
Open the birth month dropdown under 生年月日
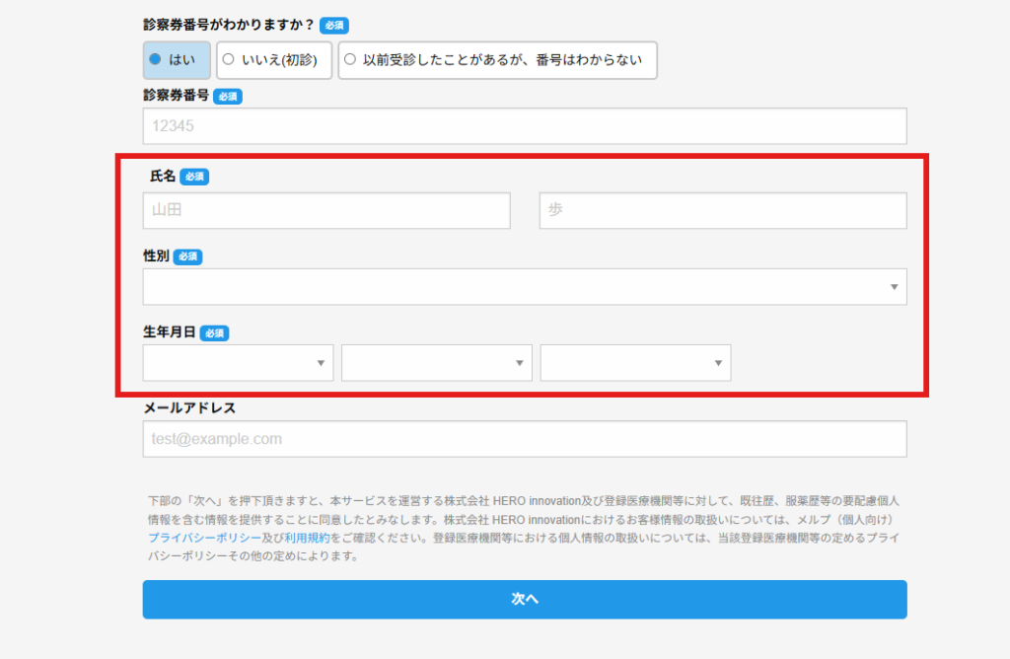[436, 363]
